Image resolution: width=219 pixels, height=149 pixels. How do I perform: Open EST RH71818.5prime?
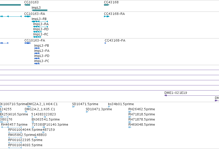[142, 114]
